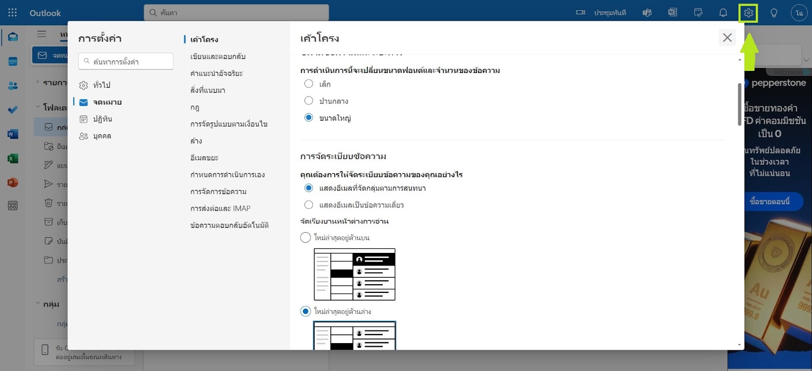Click the Meet now video camera icon

(581, 13)
